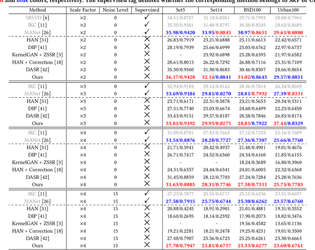315x250 pixels.
Task: Select the value "27.51/0.7740"
Action: point(181,108)
